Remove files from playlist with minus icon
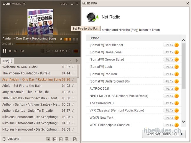The image size is (191, 143). point(55,139)
